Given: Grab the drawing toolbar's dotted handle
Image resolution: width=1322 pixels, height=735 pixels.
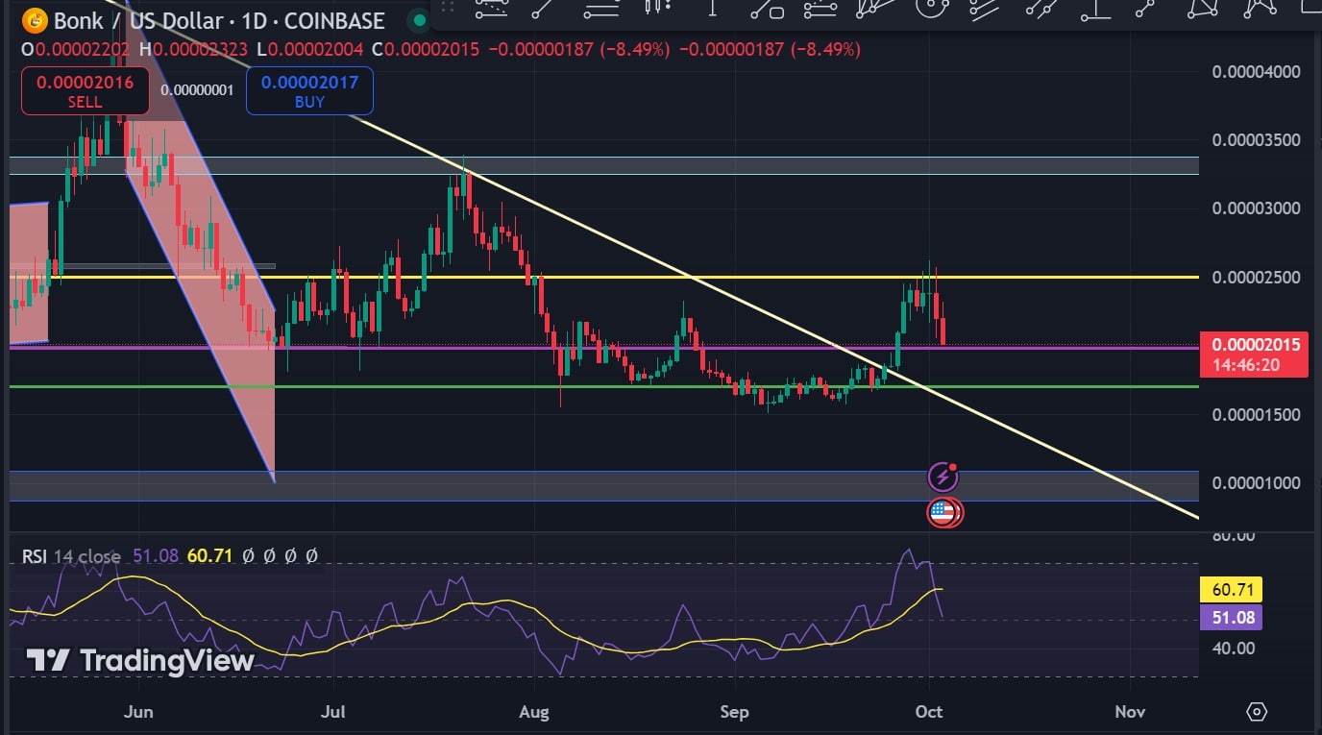Looking at the screenshot, I should (447, 7).
